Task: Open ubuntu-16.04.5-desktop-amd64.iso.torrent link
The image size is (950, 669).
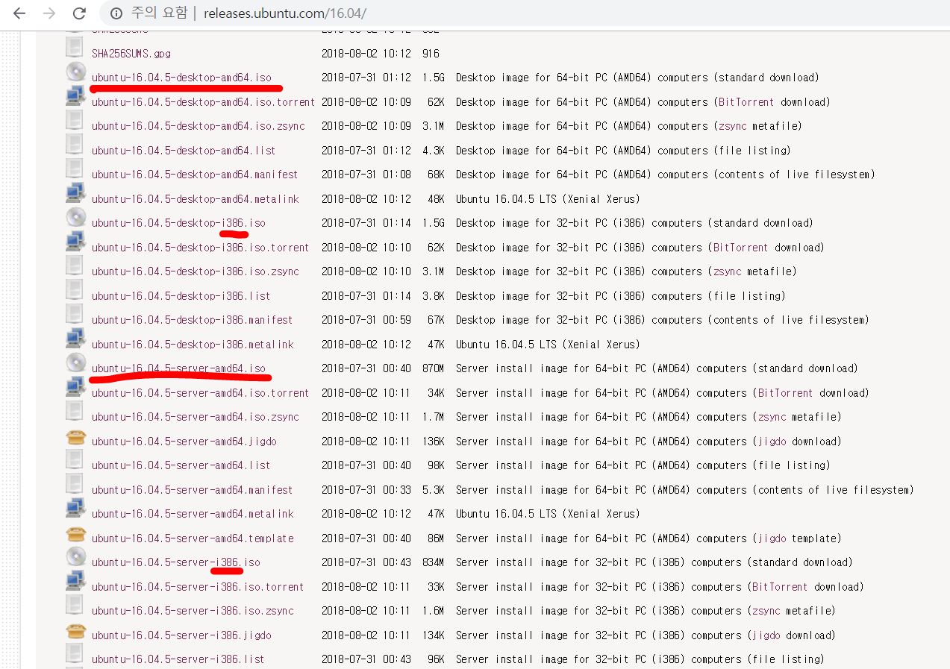Action: coord(203,102)
